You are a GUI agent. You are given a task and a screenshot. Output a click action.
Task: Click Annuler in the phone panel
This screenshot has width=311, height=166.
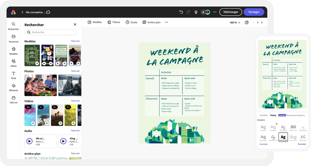pos(264,144)
